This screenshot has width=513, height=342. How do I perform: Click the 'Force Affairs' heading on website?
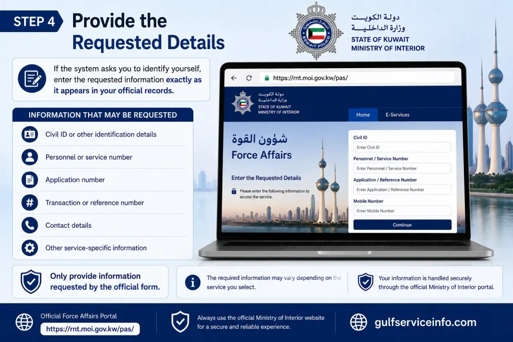262,155
